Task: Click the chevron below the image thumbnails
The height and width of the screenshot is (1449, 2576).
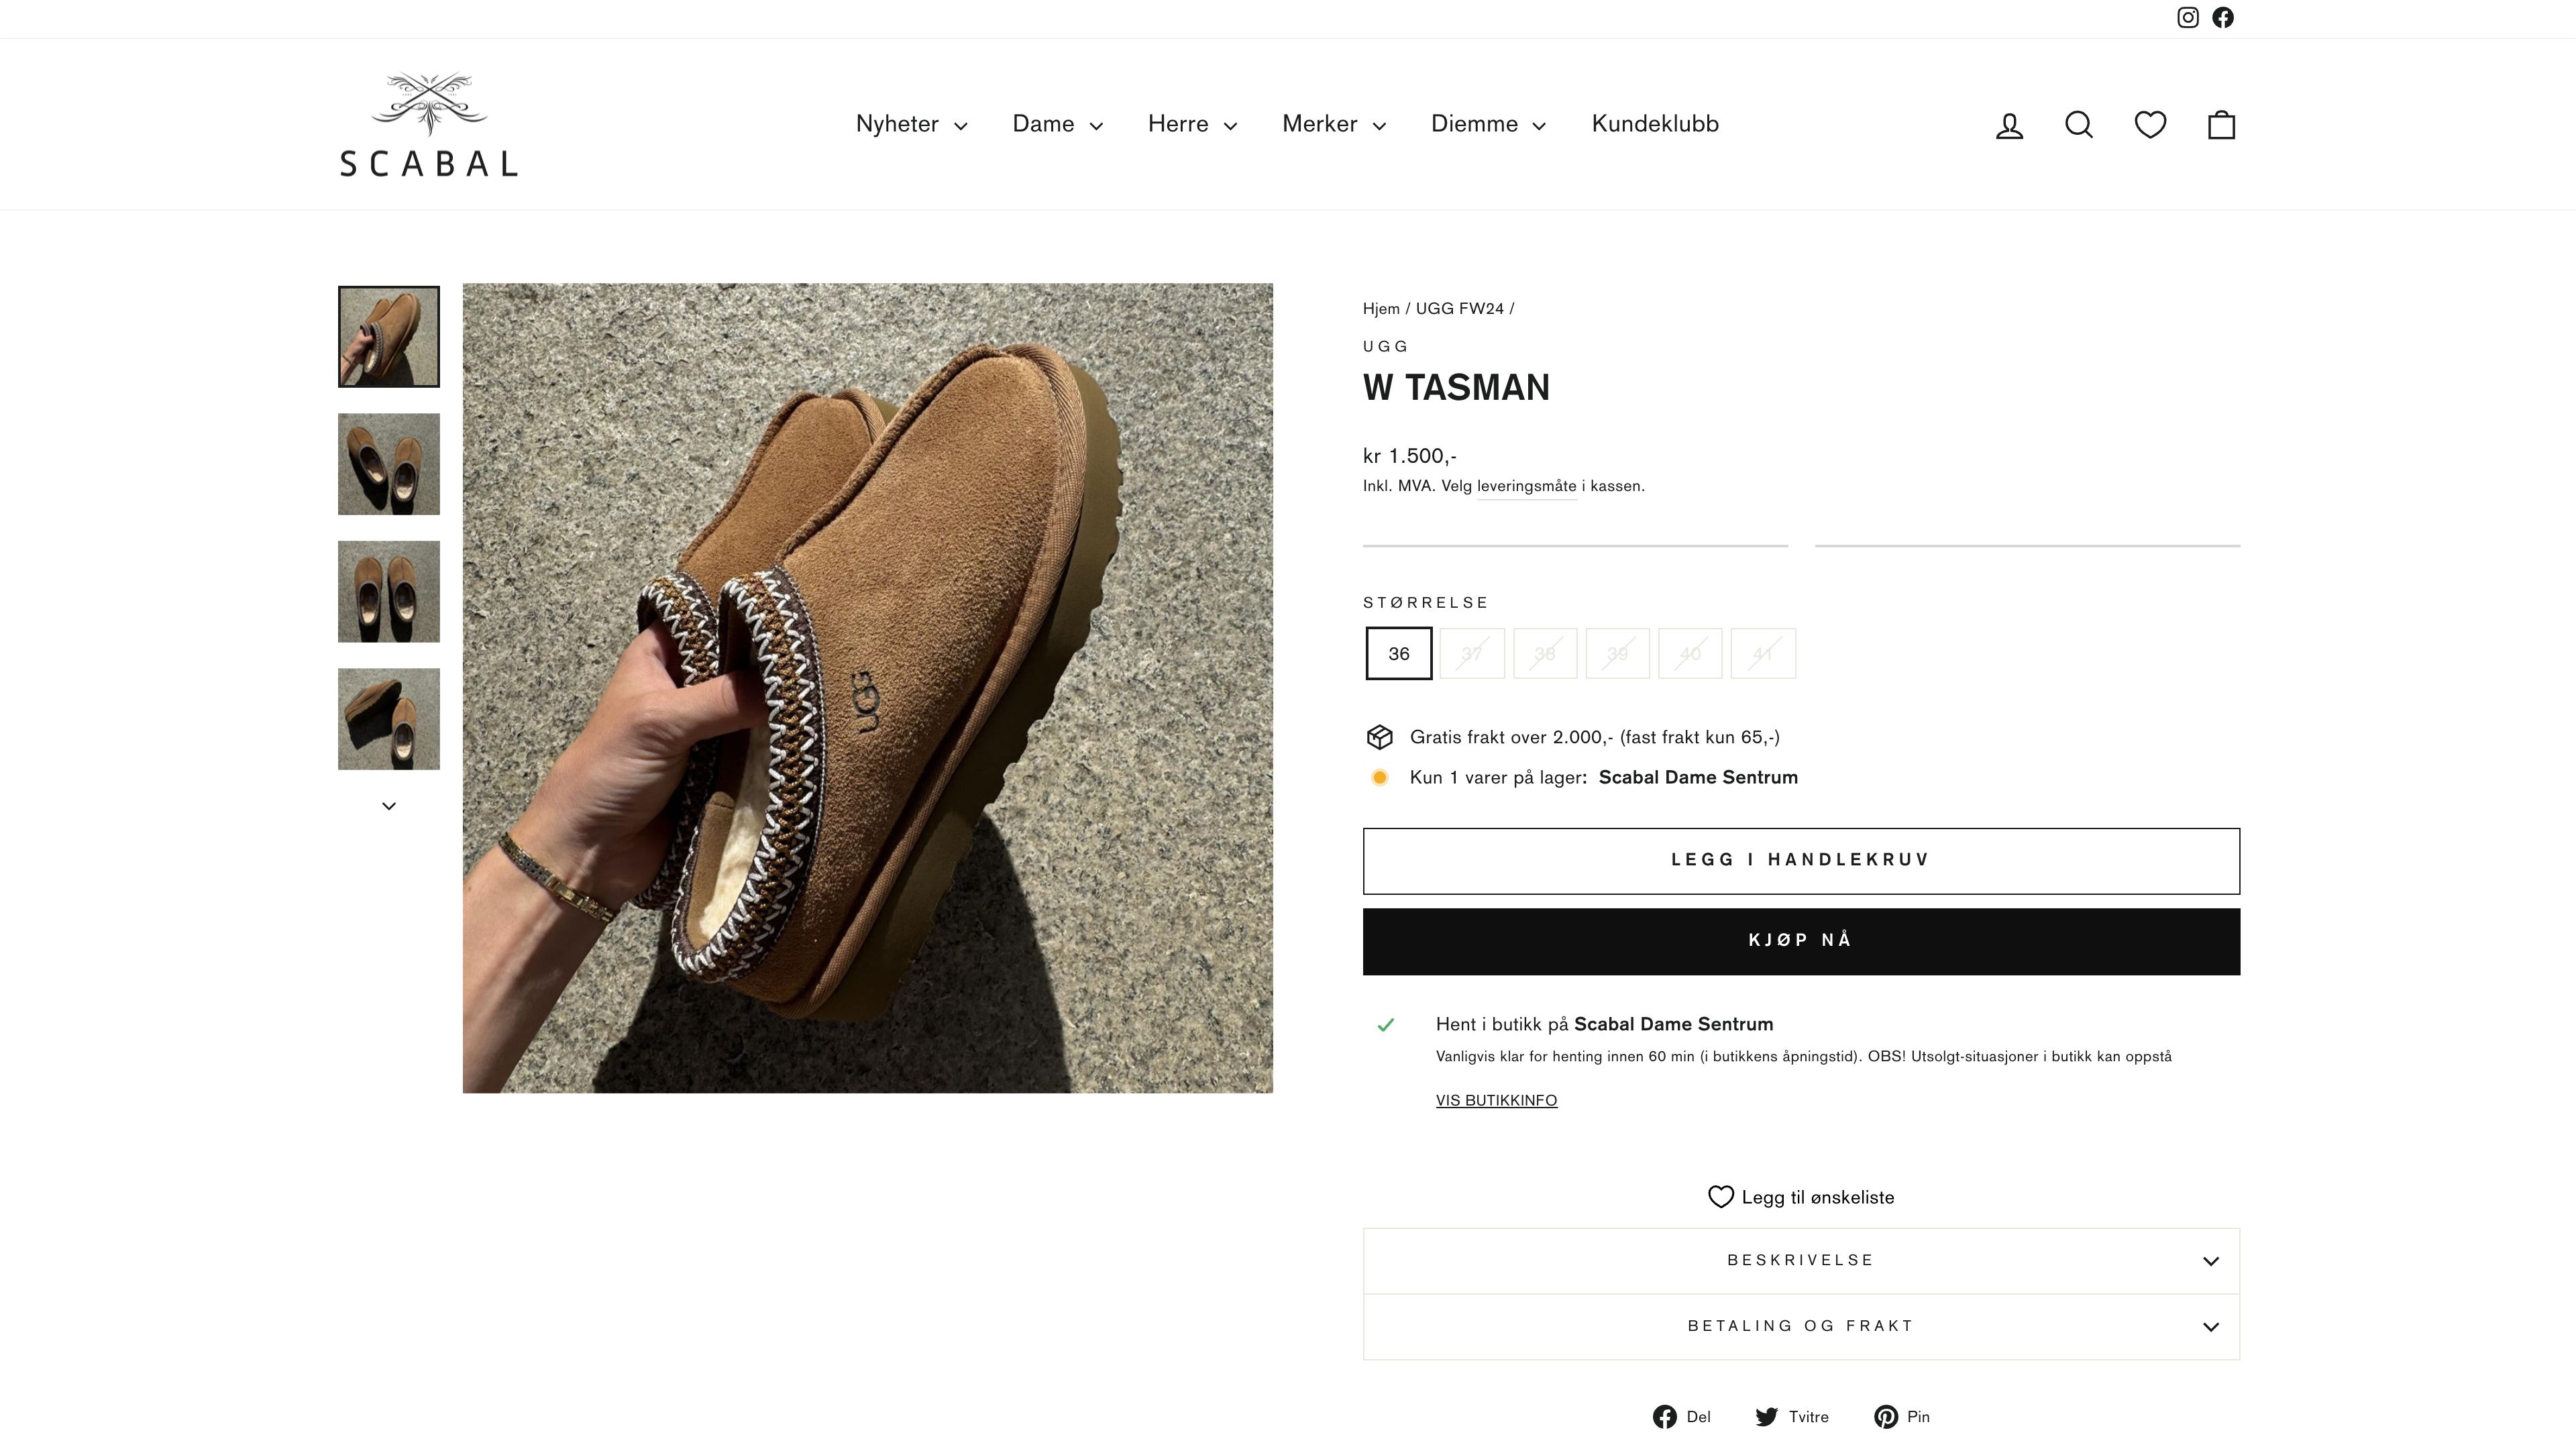Action: (389, 805)
